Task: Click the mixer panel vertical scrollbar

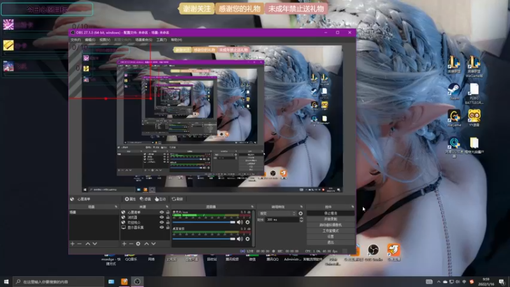Action: tap(253, 228)
